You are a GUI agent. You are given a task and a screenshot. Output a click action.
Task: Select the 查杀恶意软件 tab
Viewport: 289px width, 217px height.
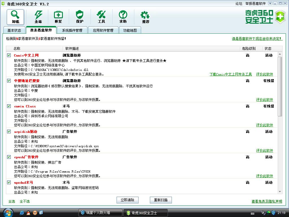[x=41, y=30]
